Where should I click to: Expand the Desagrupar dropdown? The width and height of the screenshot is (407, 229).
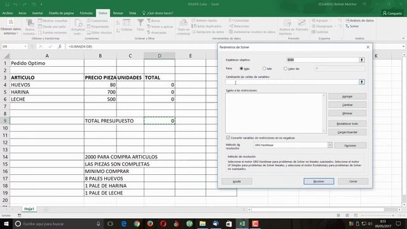(x=335, y=26)
